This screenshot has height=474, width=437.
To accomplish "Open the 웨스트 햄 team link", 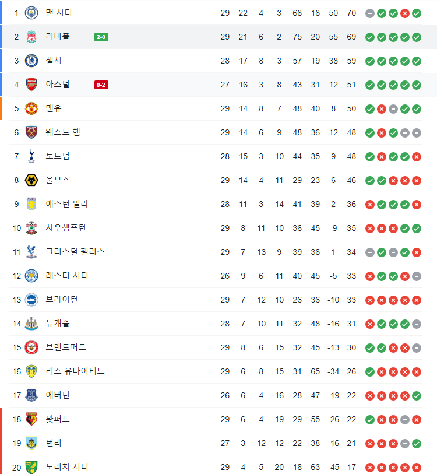I will point(63,132).
